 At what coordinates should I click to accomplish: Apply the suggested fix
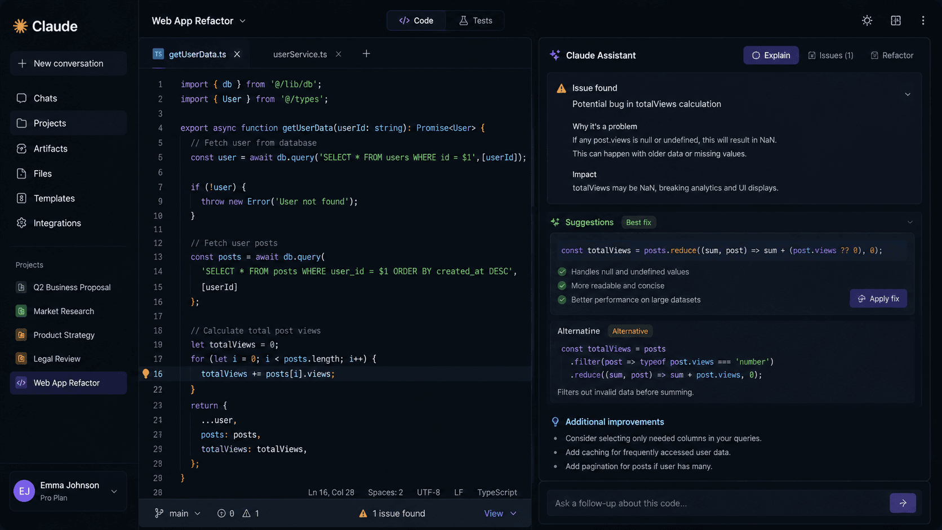(878, 299)
